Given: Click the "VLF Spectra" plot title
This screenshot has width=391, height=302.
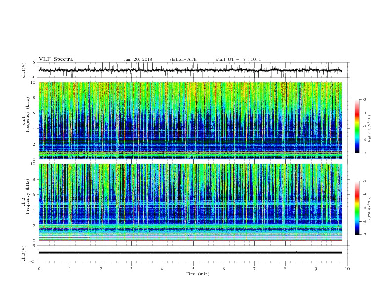Looking at the screenshot, I should pos(56,59).
